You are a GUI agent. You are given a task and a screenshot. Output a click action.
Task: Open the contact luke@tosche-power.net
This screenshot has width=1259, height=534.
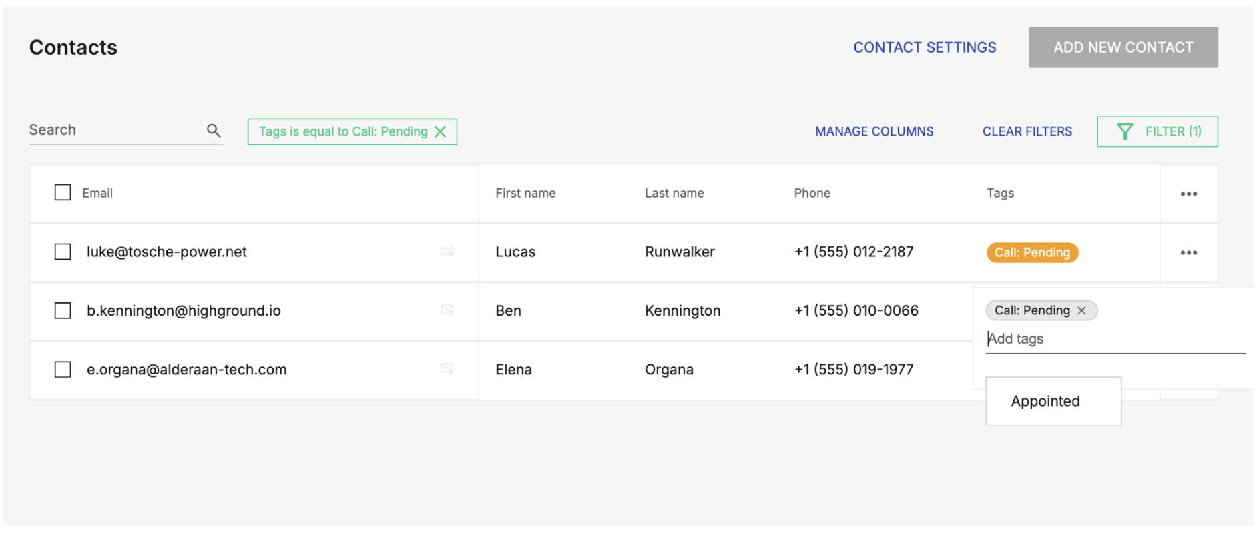click(x=167, y=252)
